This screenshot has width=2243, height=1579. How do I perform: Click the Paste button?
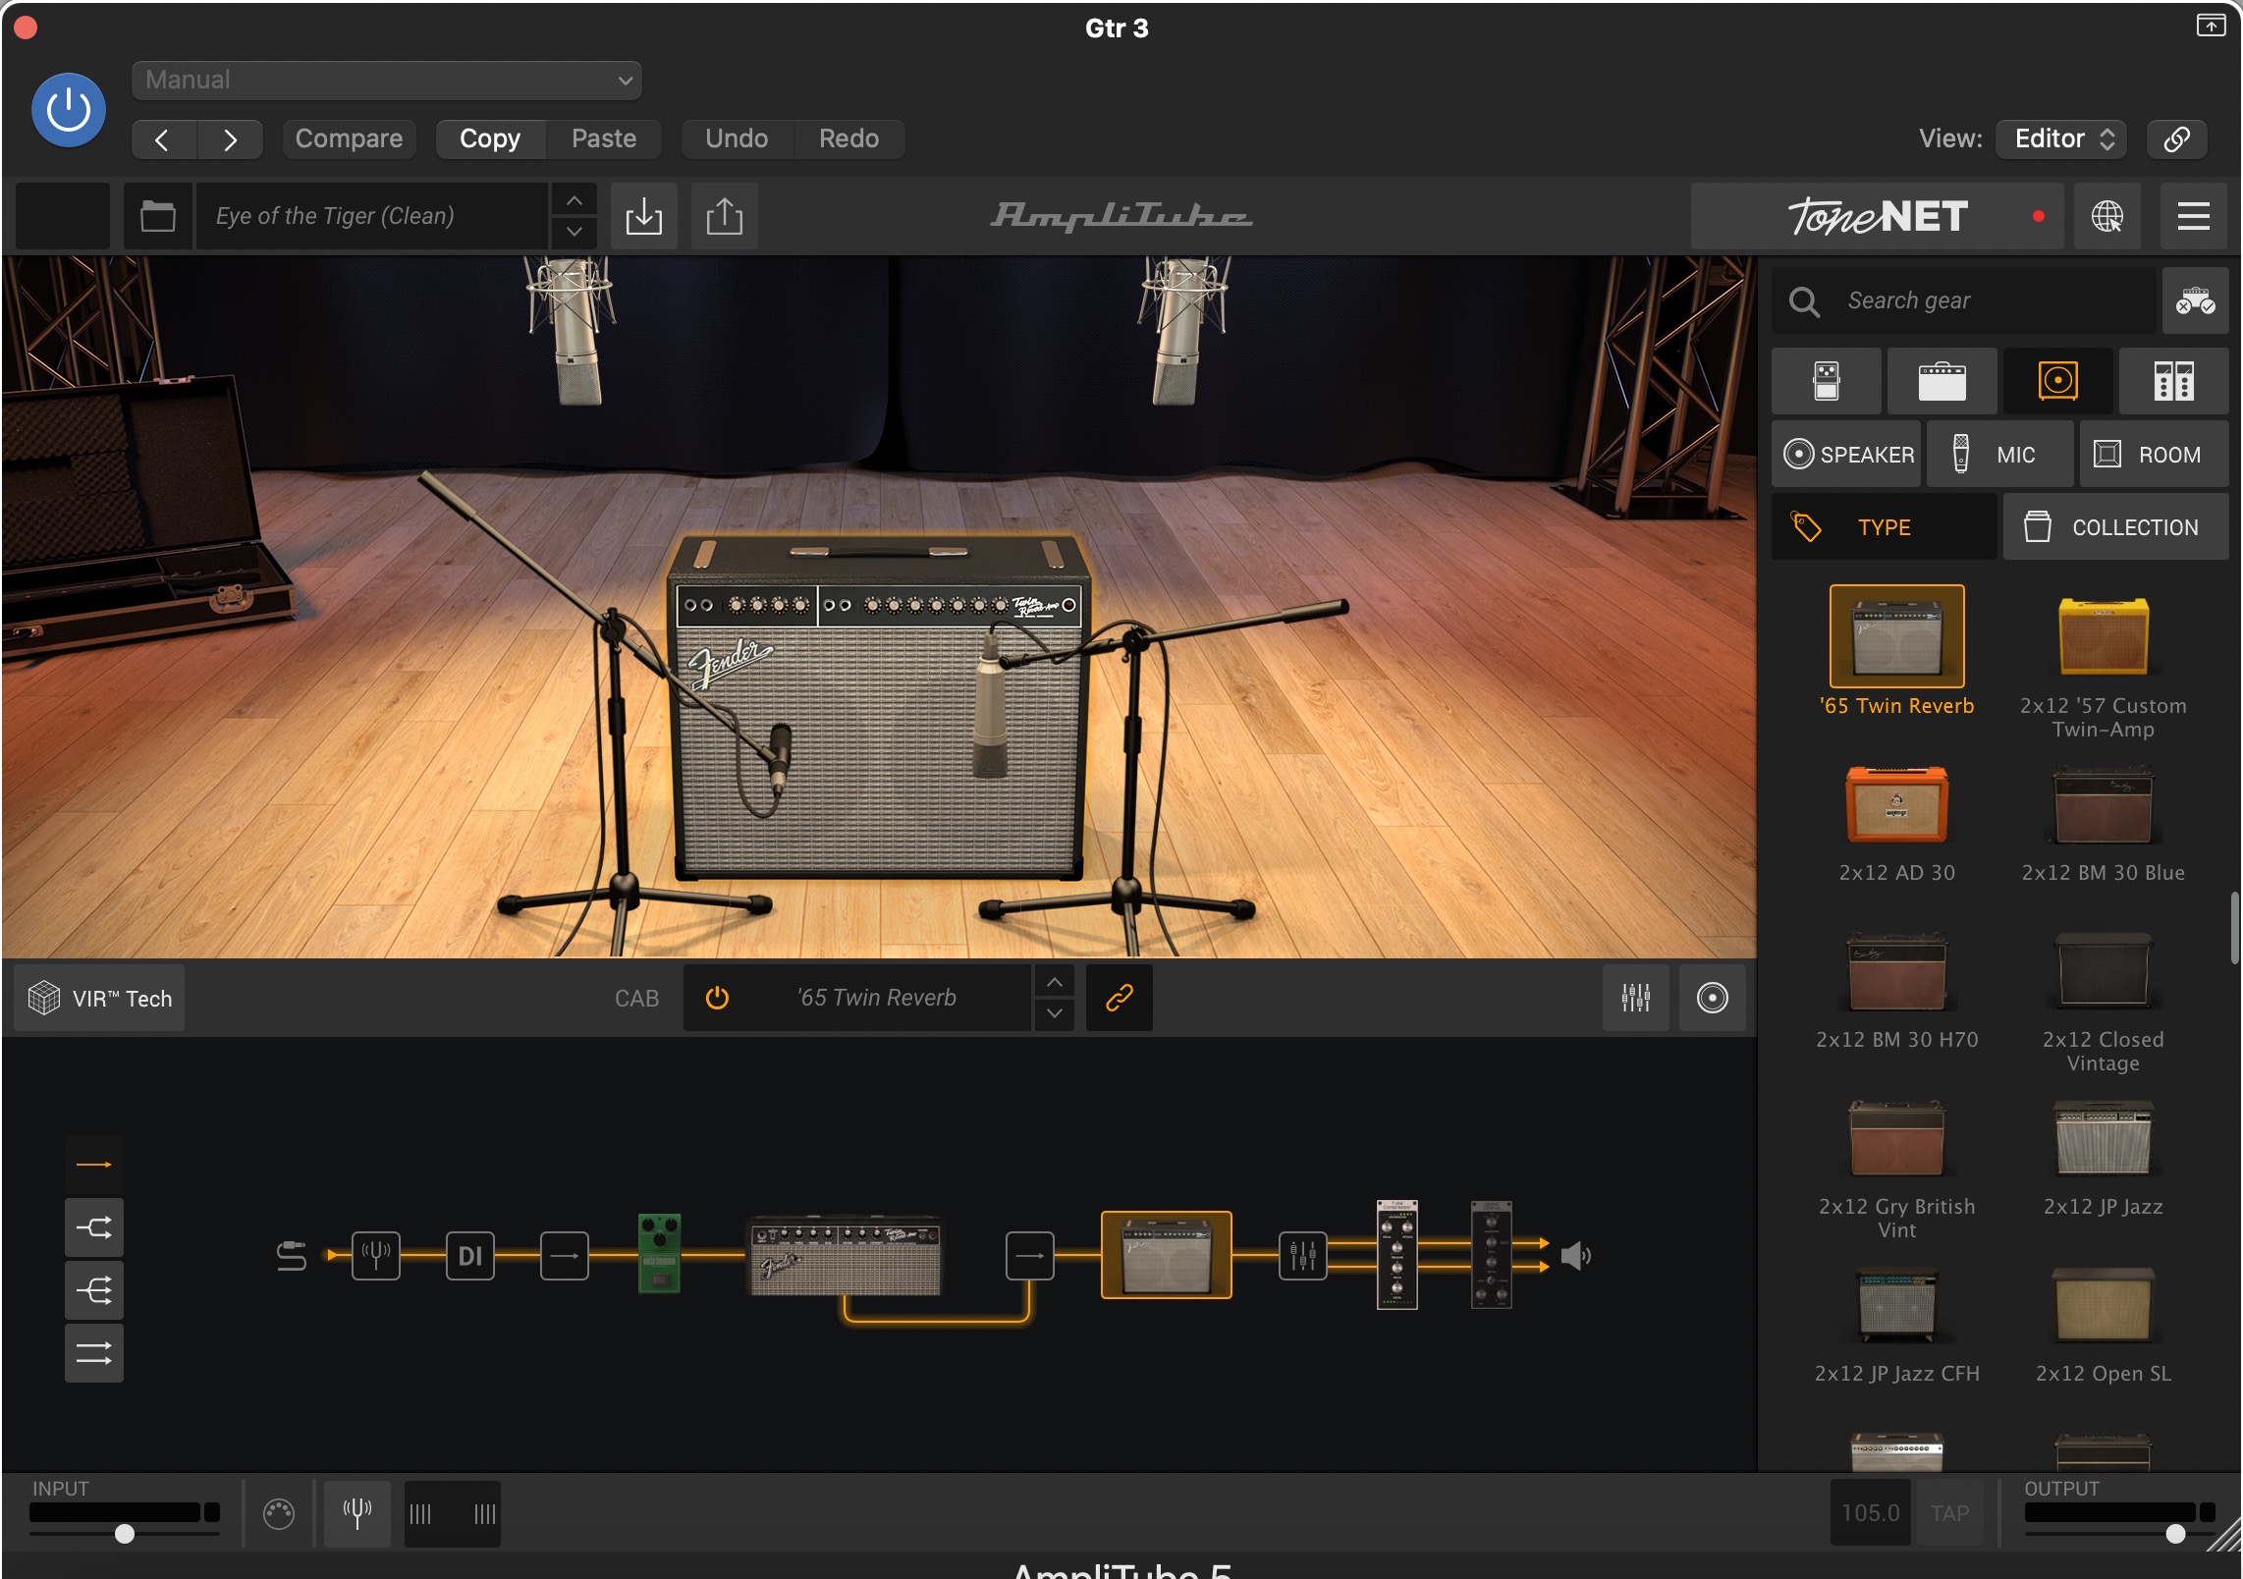(x=604, y=138)
